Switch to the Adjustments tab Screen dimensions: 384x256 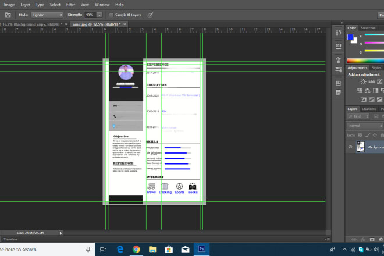[x=357, y=68]
